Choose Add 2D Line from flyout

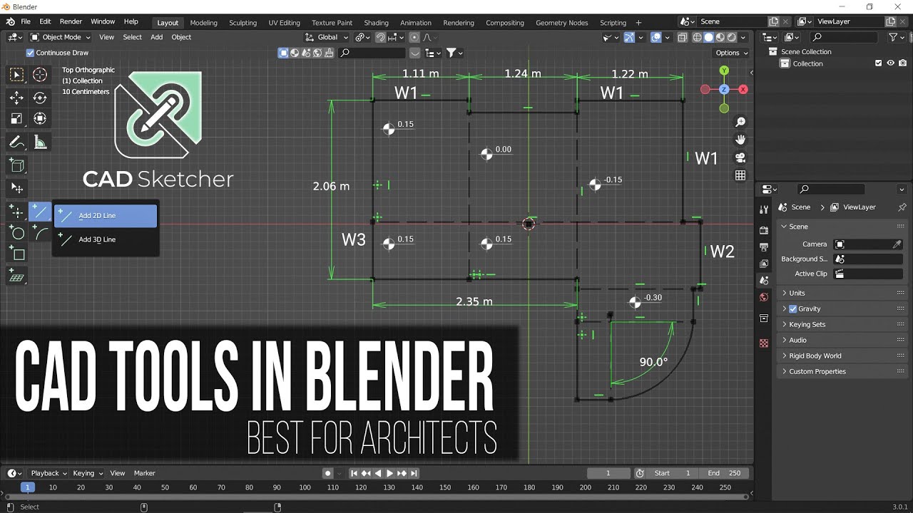pos(106,215)
